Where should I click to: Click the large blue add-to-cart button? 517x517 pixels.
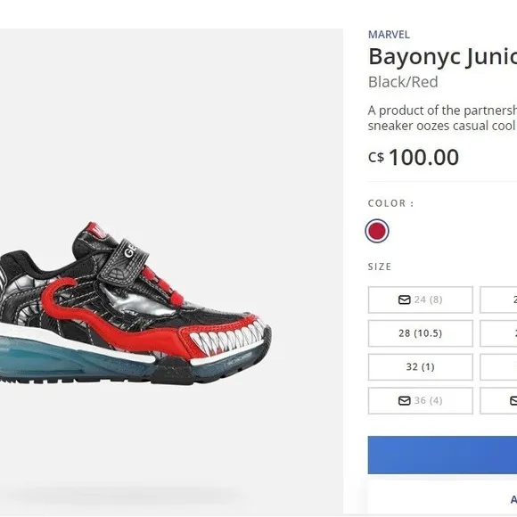point(442,455)
